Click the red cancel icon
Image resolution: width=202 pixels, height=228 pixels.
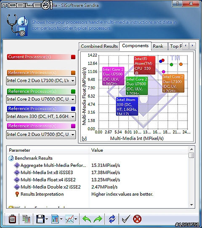click(x=137, y=219)
